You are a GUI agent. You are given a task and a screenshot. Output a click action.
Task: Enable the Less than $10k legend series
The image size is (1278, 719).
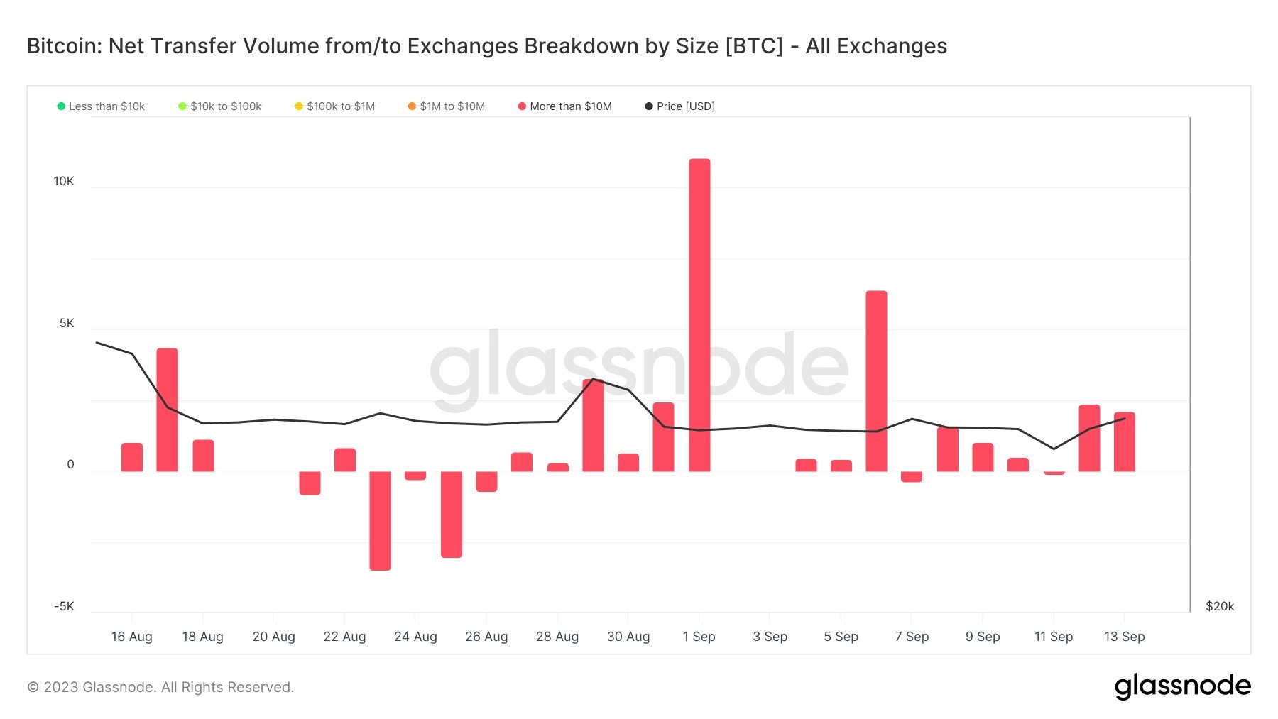click(106, 106)
